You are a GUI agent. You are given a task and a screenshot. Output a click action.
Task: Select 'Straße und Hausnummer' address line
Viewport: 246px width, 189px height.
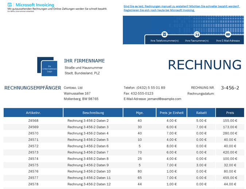coord(83,68)
